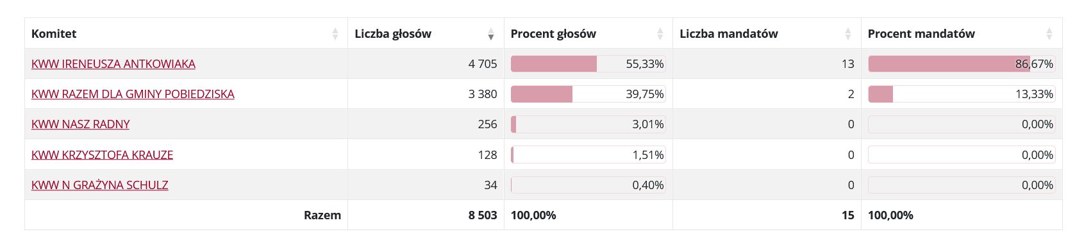Click the 13,33% mandate percentage bar
This screenshot has height=234, width=1084.
[962, 94]
